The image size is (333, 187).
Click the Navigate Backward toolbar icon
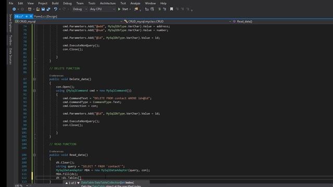pyautogui.click(x=14, y=9)
